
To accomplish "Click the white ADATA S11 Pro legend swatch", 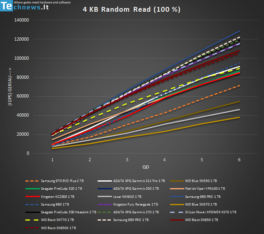I will (x=104, y=181).
